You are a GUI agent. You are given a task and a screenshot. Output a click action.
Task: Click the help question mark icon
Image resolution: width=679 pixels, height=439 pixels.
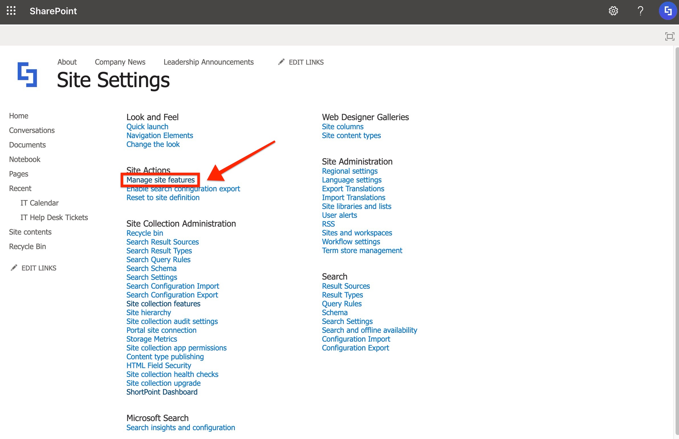coord(640,11)
